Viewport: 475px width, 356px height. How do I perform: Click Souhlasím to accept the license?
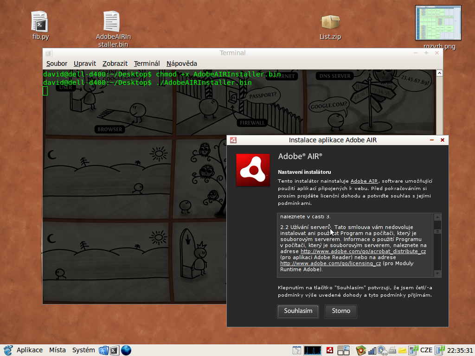click(x=298, y=311)
